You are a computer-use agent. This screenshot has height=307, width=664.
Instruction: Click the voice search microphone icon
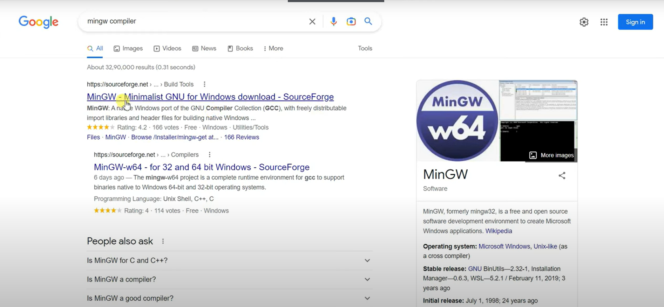(x=333, y=21)
